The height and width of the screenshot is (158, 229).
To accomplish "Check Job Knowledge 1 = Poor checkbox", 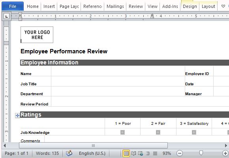I will coord(122,132).
